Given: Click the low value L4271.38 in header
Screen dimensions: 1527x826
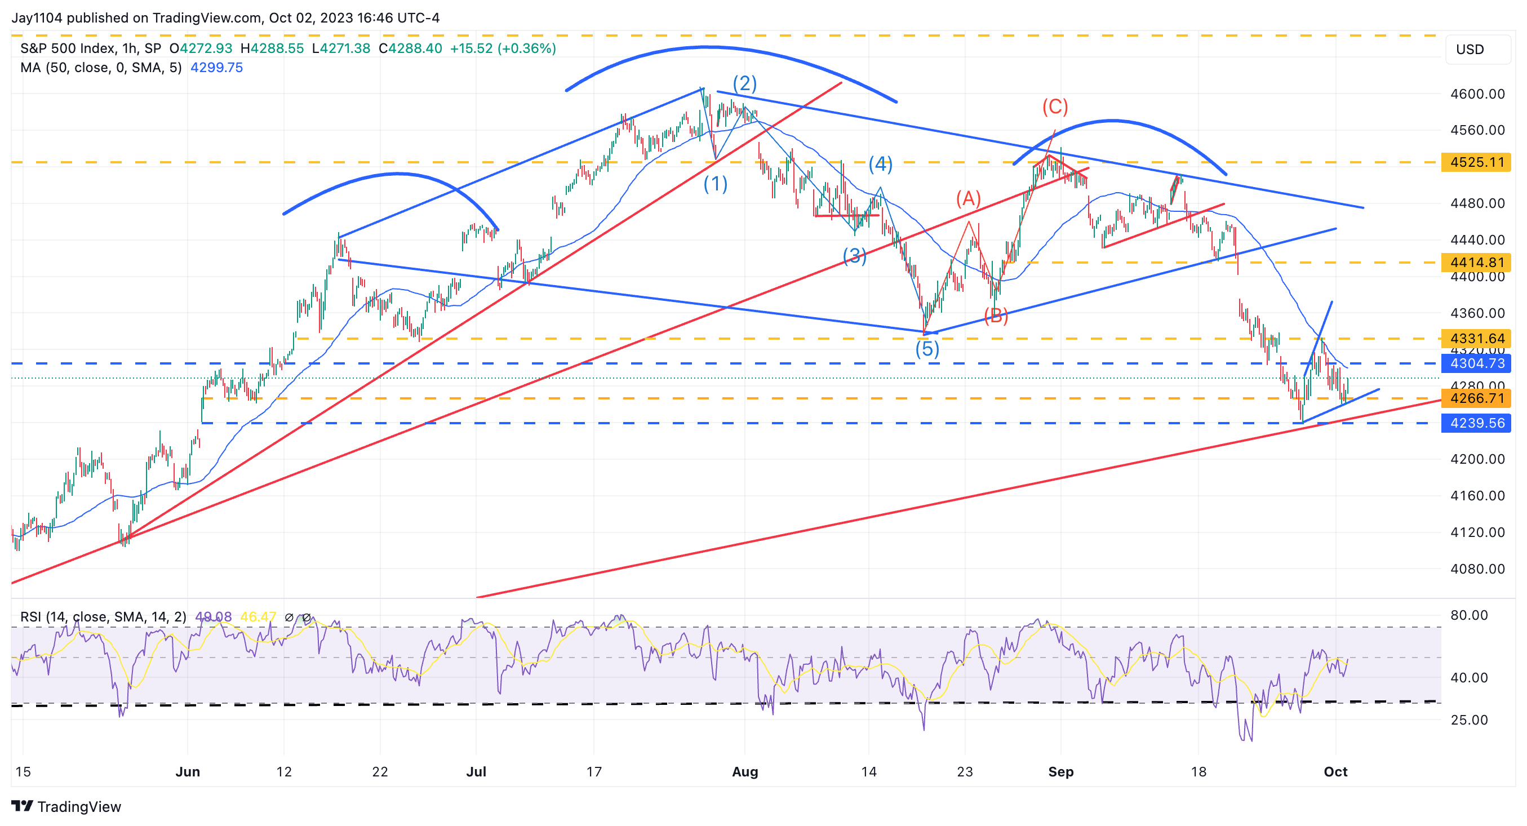Looking at the screenshot, I should point(341,48).
